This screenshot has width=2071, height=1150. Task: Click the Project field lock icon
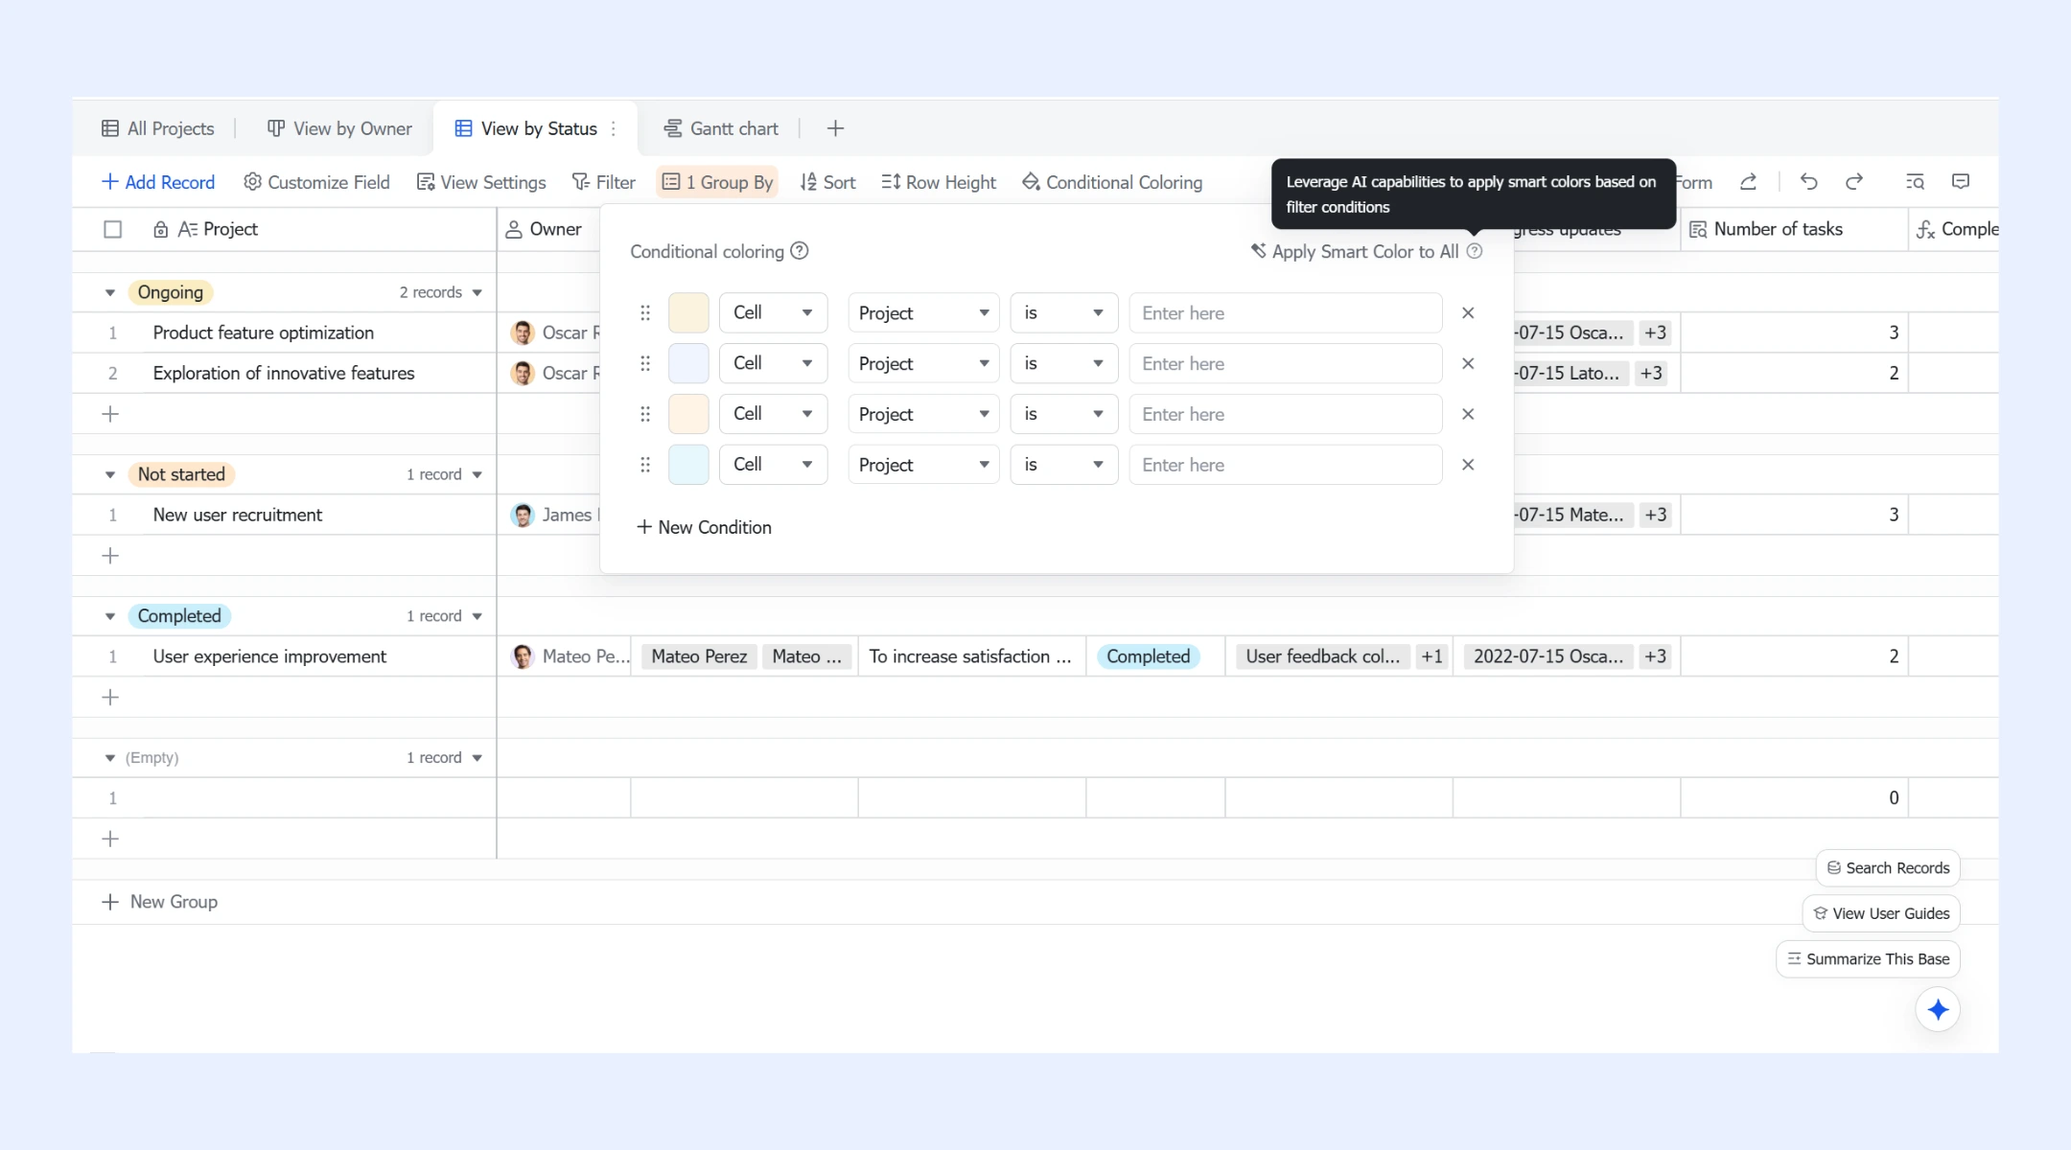click(x=160, y=229)
